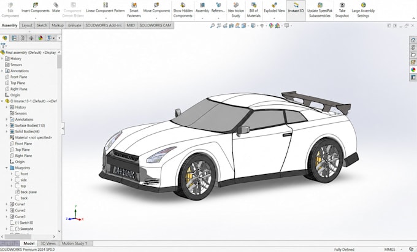Open Custom Properties task pane tab
This screenshot has width=417, height=252.
pyautogui.click(x=413, y=77)
